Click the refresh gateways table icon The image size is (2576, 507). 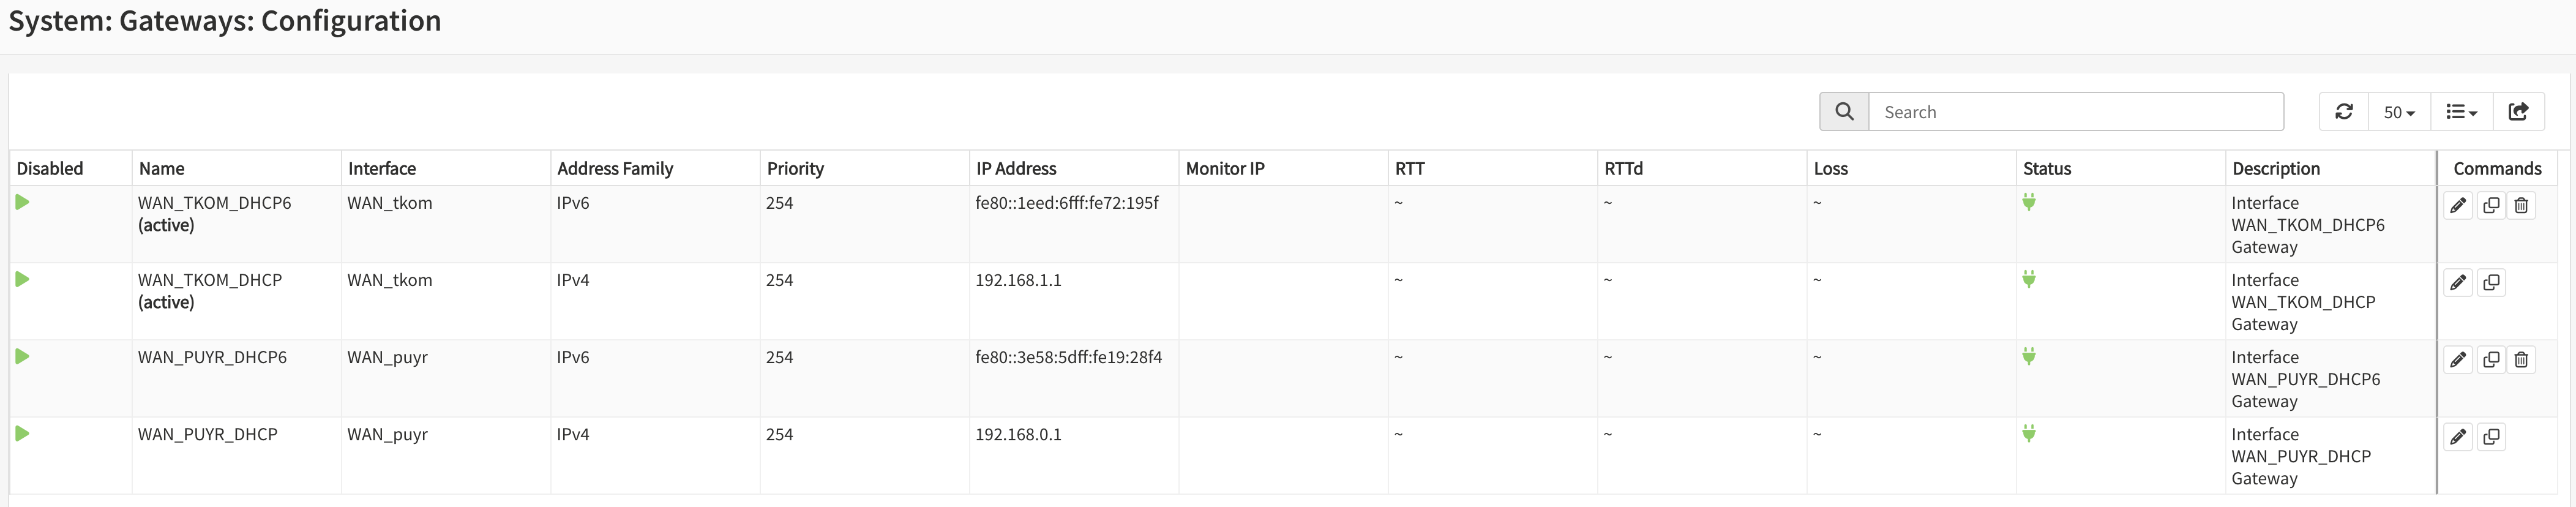click(x=2343, y=112)
